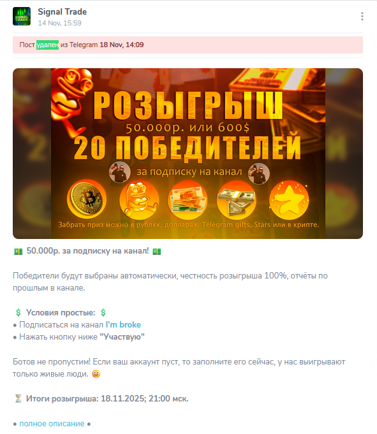Click the post timestamp 14 Nov, 15:59
The height and width of the screenshot is (434, 377).
[60, 23]
